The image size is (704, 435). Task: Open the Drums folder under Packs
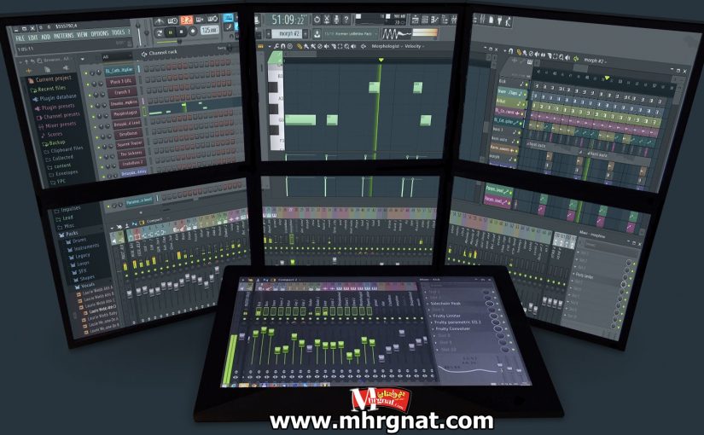(76, 241)
